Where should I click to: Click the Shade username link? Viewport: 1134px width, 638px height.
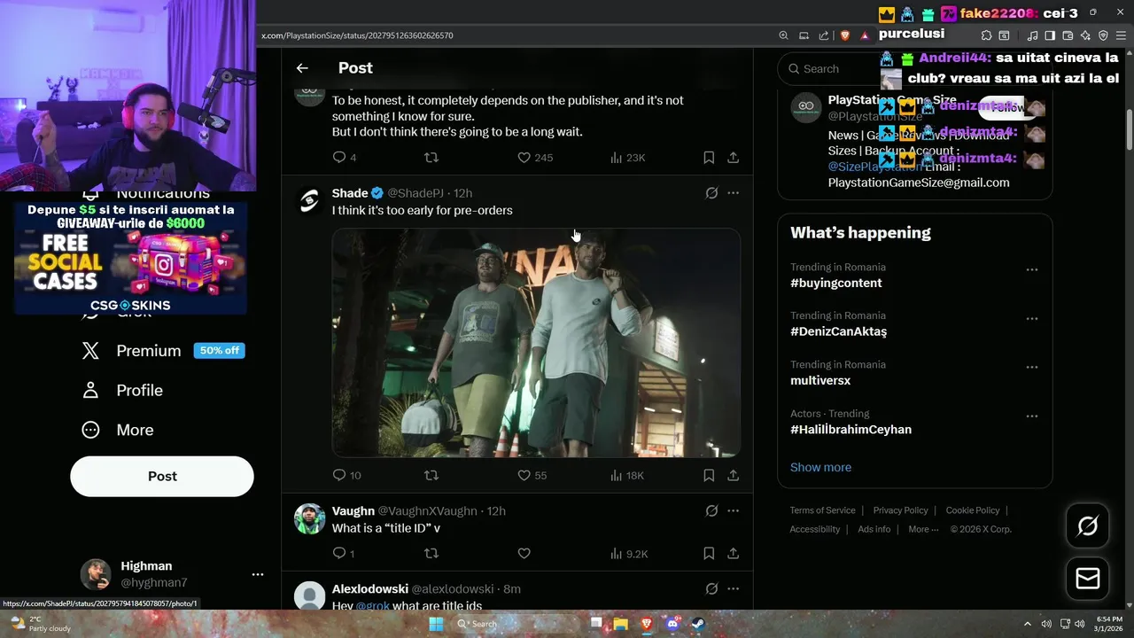pyautogui.click(x=350, y=193)
